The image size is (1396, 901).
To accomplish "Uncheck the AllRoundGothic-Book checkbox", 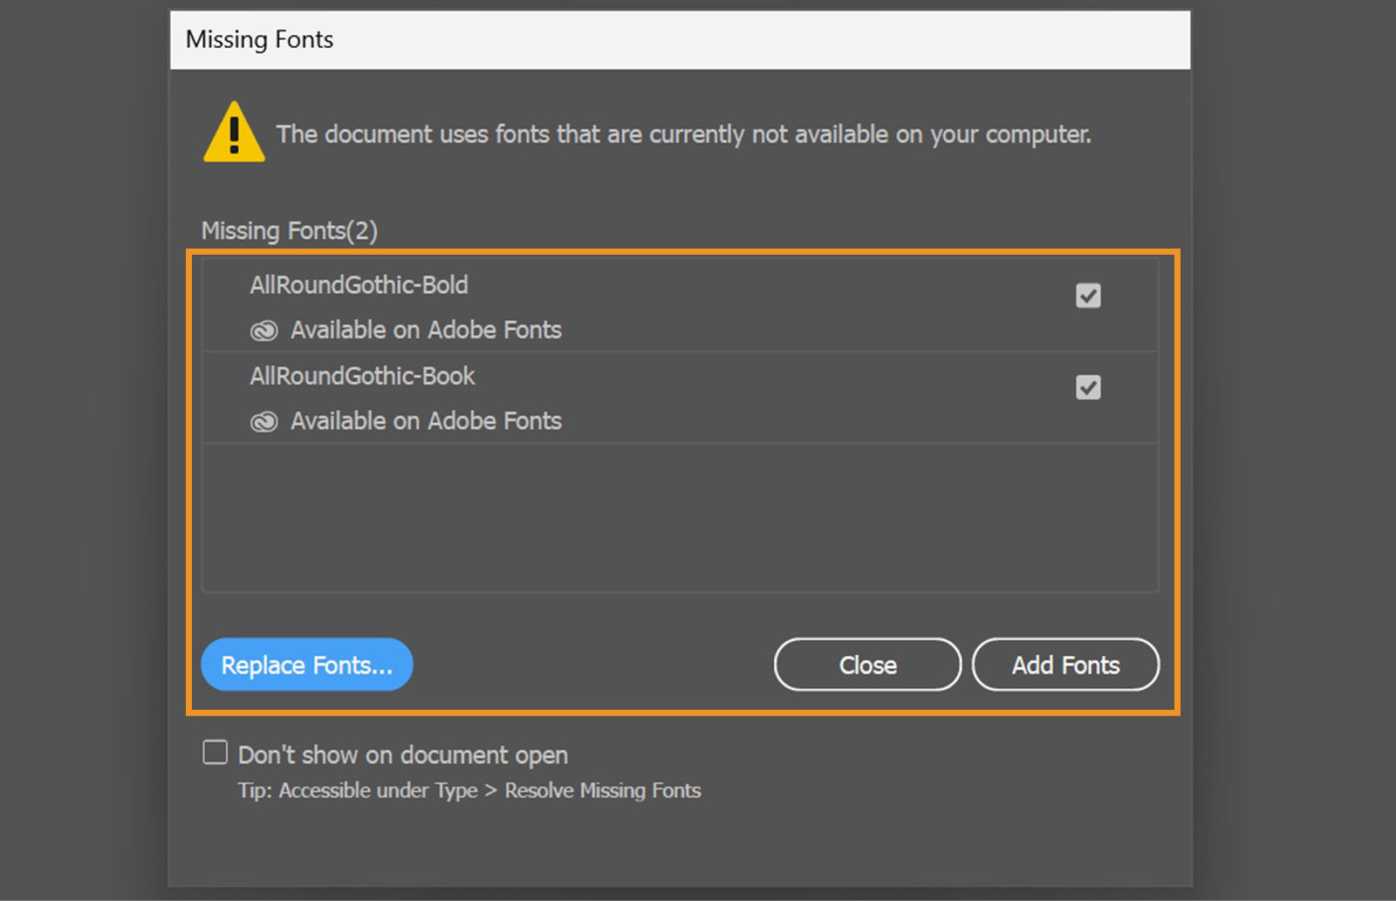I will (x=1087, y=388).
